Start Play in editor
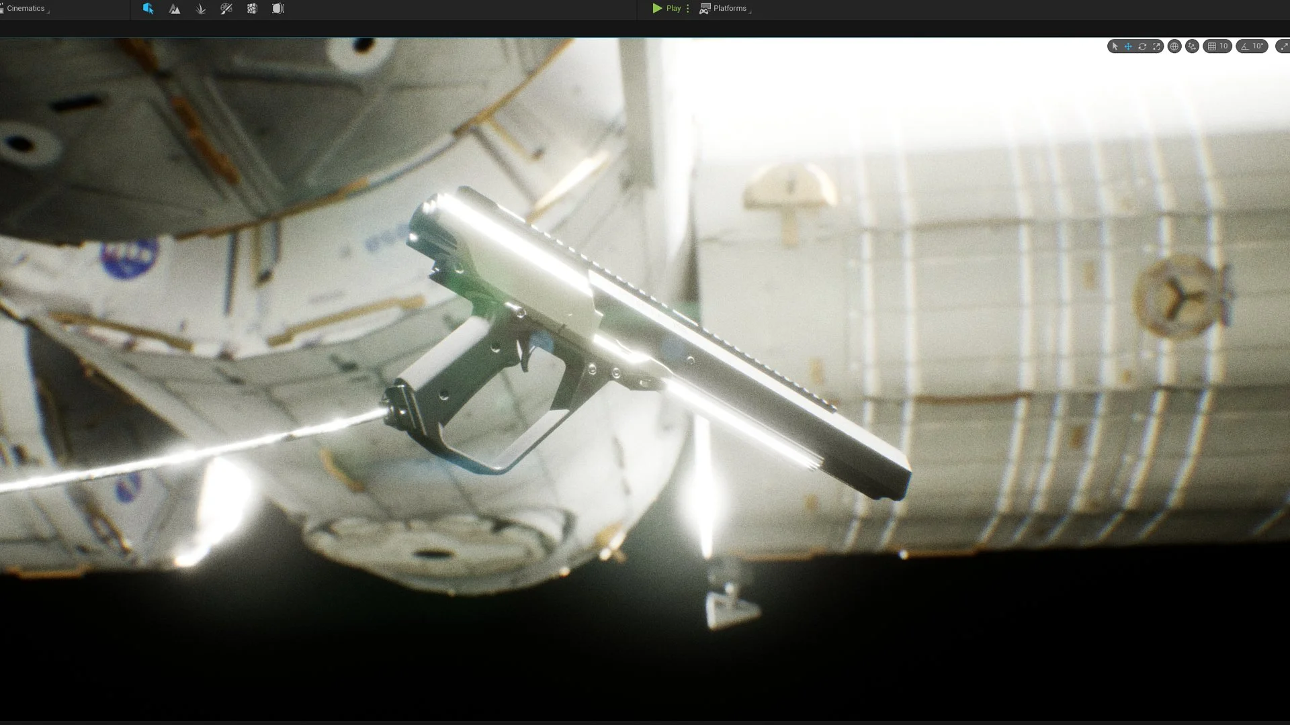 coord(666,9)
